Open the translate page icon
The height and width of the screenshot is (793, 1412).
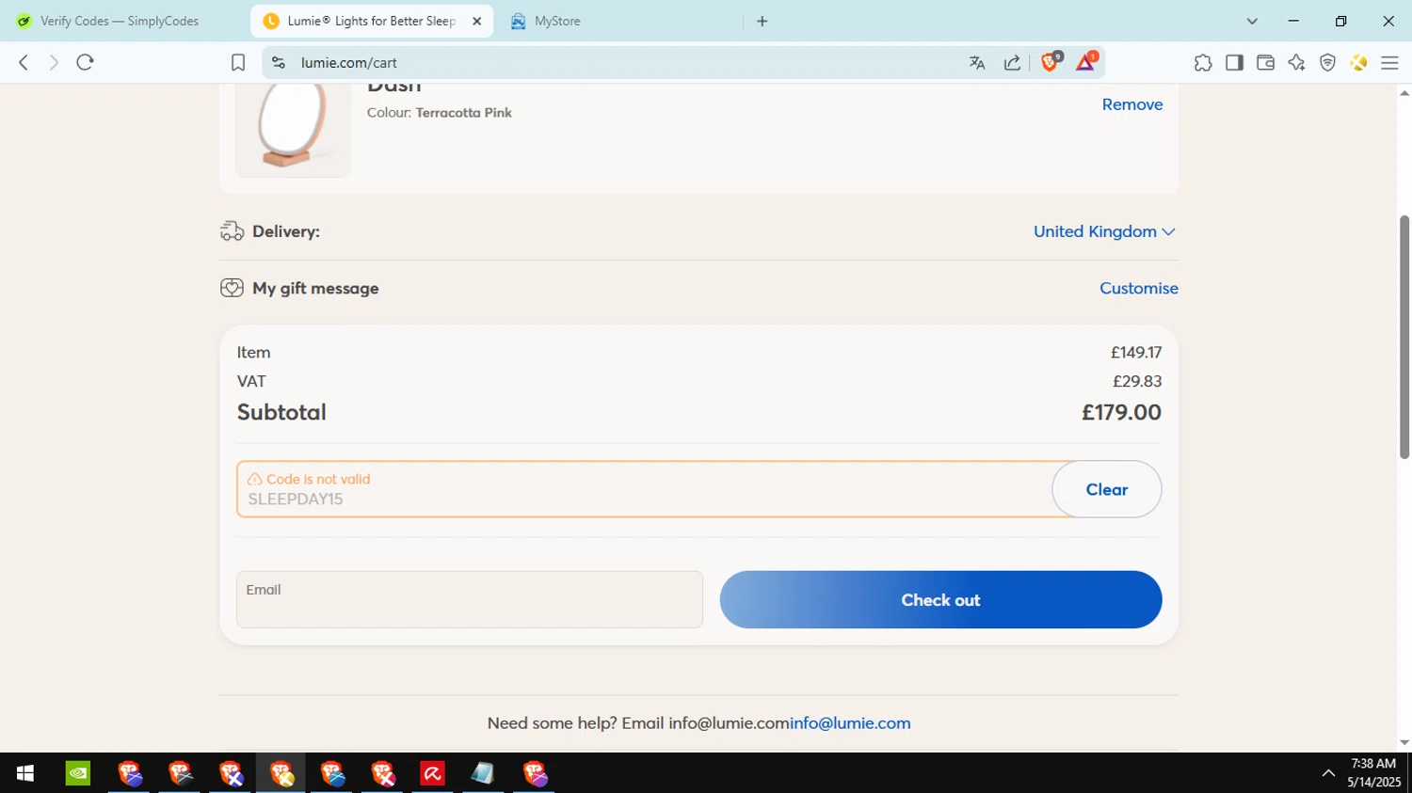pyautogui.click(x=977, y=63)
